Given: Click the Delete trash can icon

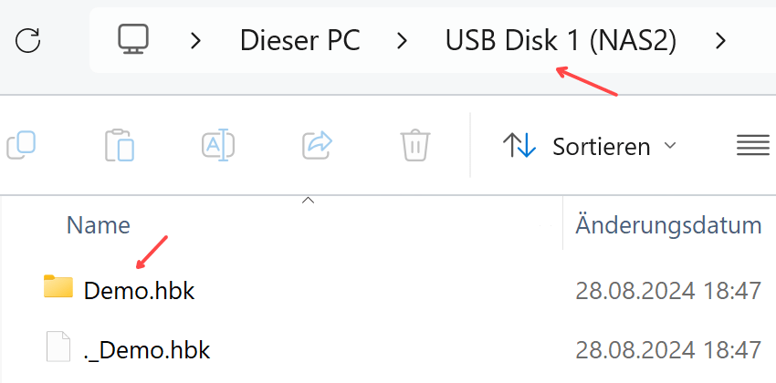Looking at the screenshot, I should coord(414,145).
